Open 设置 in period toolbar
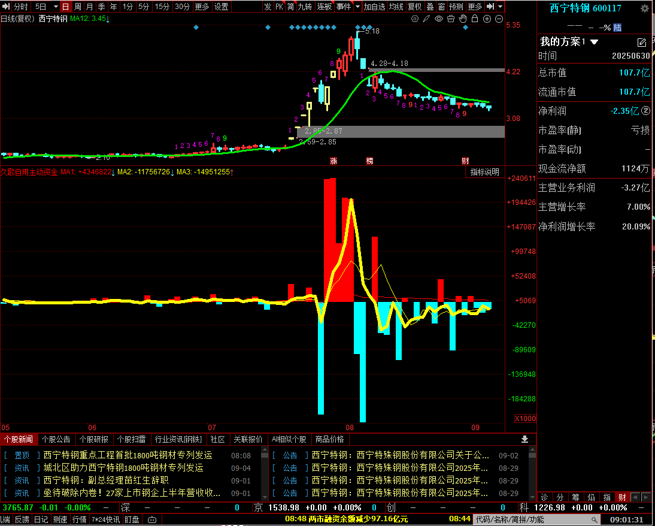The width and height of the screenshot is (655, 526). coord(222,7)
